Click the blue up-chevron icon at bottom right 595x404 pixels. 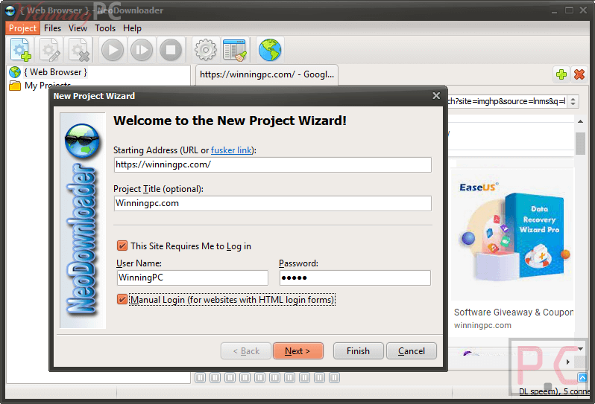click(x=582, y=377)
